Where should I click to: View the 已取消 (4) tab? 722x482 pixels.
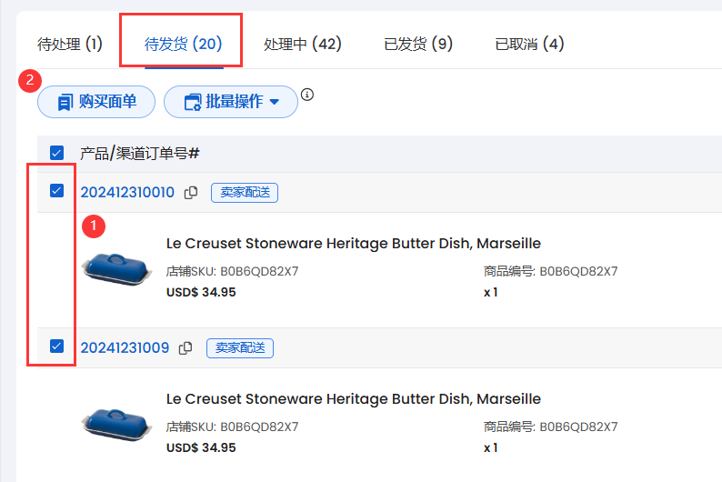coord(529,45)
